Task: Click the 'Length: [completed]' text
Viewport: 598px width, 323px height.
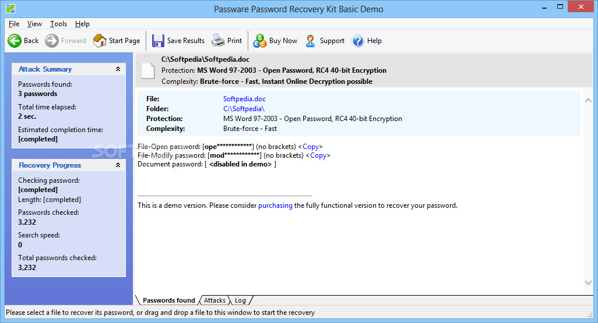Action: (50, 200)
